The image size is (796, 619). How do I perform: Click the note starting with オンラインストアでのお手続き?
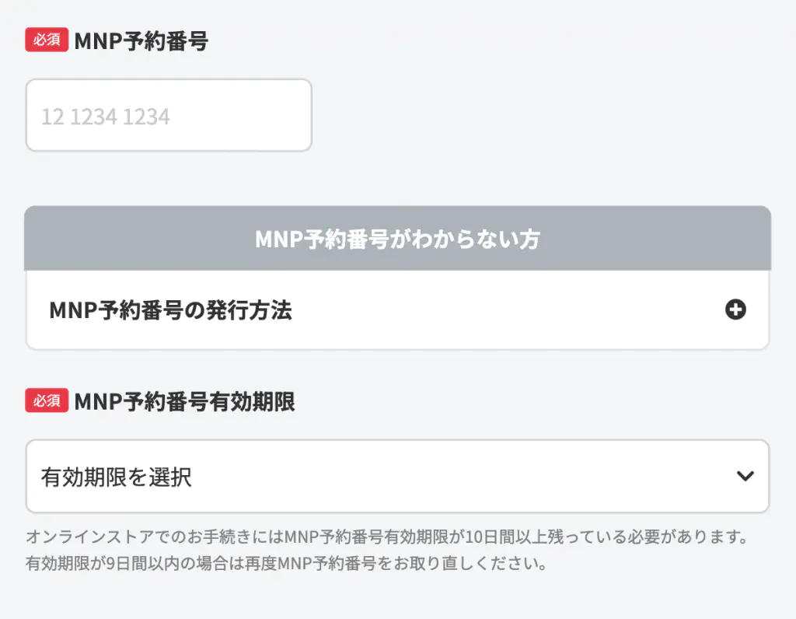[x=386, y=537]
